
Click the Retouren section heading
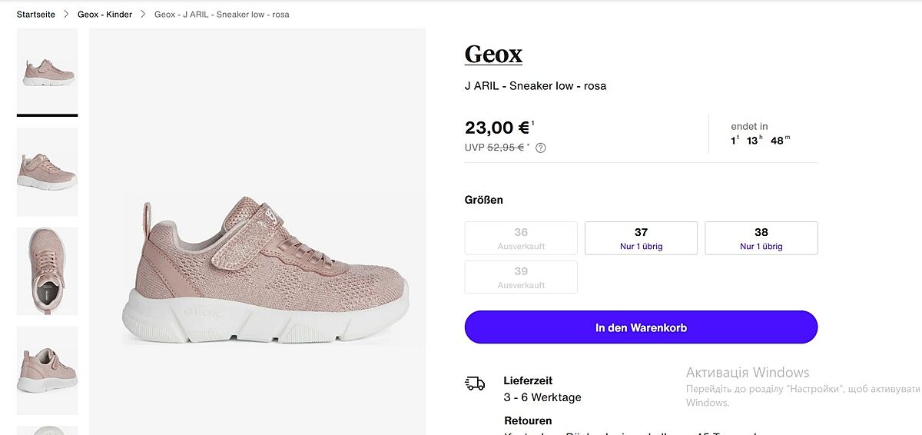528,421
